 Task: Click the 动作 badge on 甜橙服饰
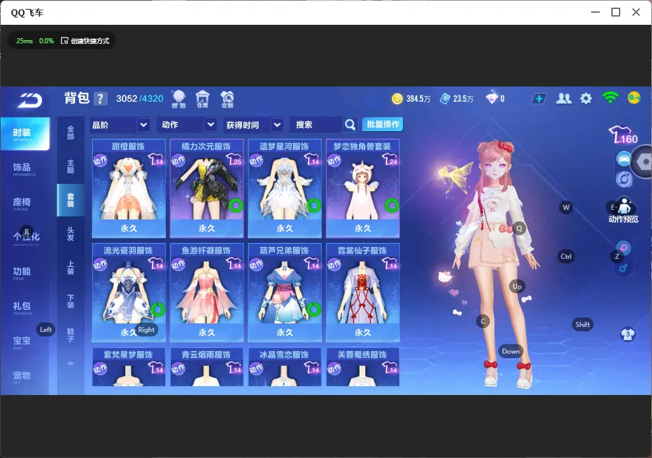click(x=100, y=160)
